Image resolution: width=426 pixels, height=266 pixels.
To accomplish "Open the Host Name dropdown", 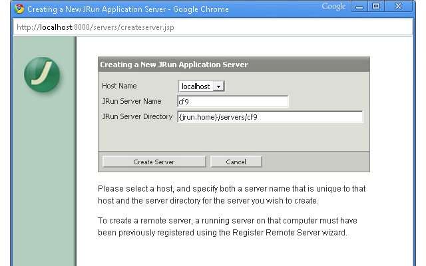I will (201, 86).
